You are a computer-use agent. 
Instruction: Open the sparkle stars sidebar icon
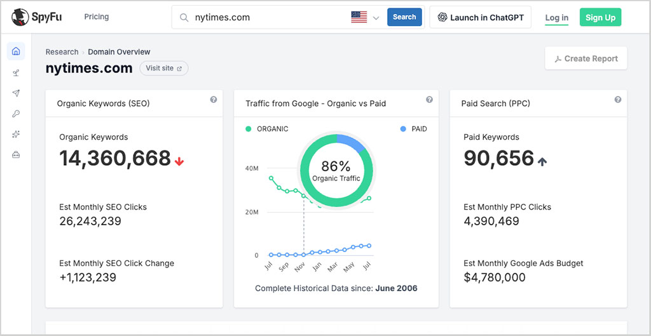click(16, 134)
